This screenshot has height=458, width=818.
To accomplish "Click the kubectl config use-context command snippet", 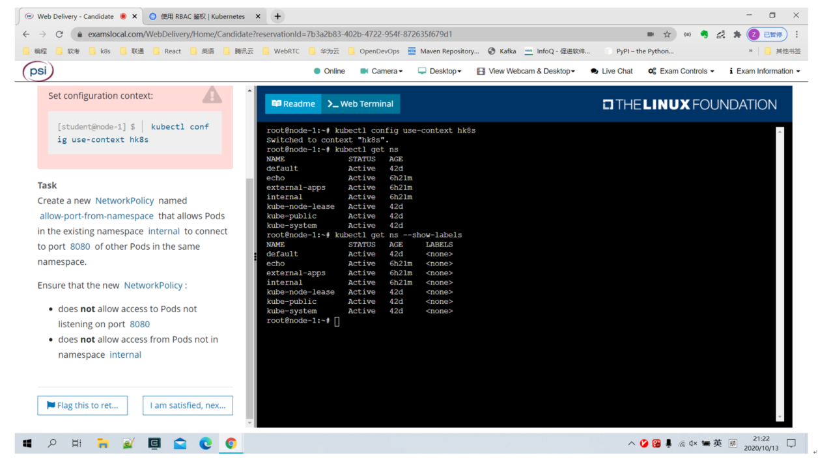I will [135, 133].
